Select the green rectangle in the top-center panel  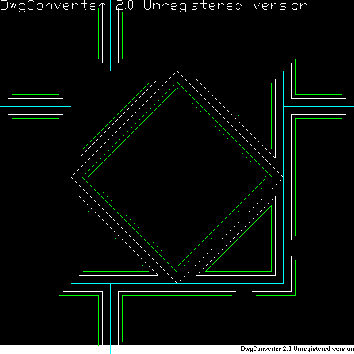[177, 36]
